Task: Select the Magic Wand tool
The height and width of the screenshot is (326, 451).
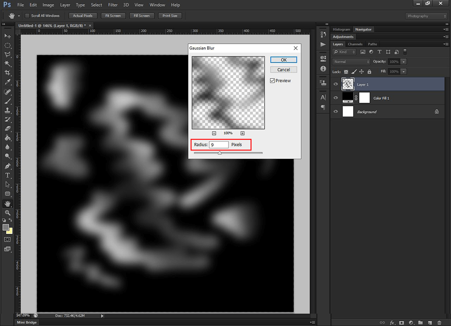Action: tap(7, 64)
